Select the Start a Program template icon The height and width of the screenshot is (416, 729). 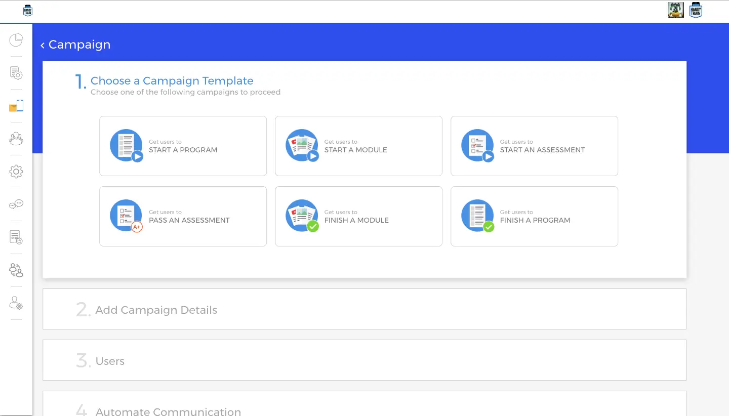tap(127, 146)
